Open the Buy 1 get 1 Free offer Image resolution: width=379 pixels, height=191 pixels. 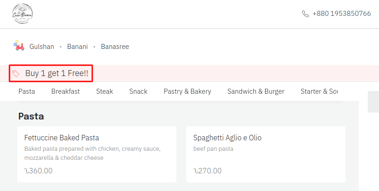pos(57,73)
